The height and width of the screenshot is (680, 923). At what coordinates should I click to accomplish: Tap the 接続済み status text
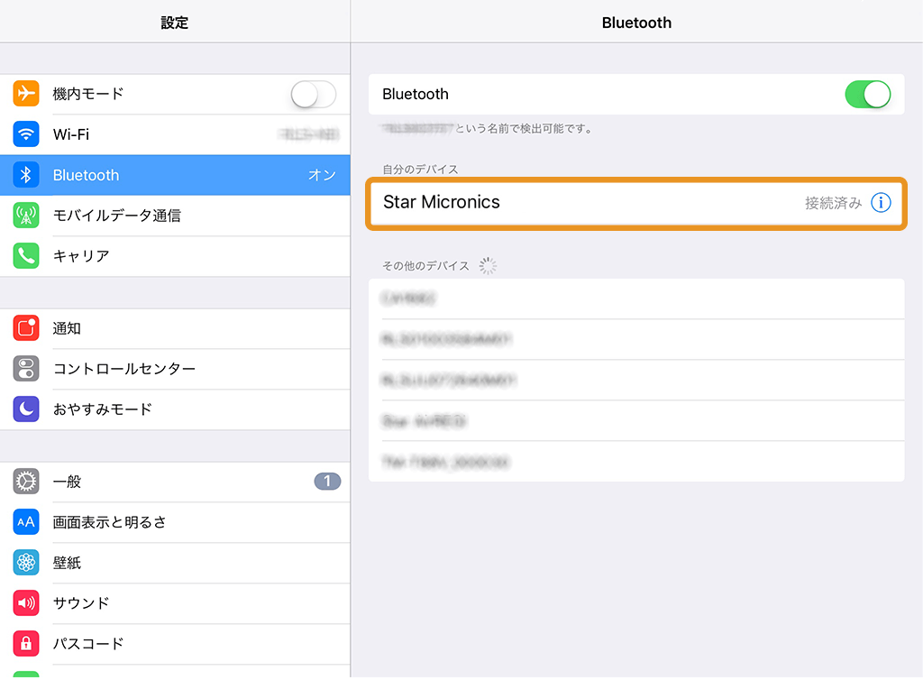(833, 203)
